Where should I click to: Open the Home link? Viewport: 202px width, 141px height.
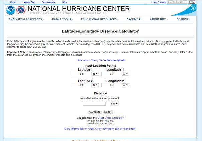click(x=13, y=2)
